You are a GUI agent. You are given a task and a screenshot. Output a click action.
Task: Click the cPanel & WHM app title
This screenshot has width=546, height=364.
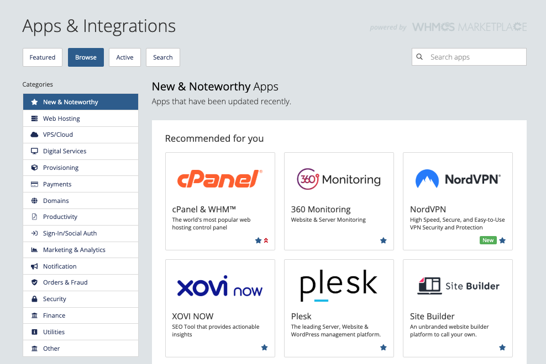(x=204, y=209)
